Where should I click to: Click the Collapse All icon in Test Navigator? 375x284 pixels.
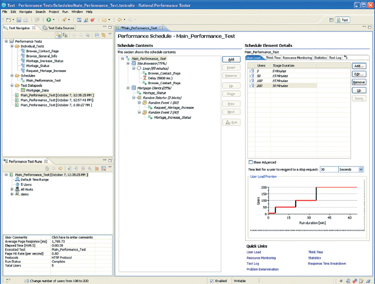tap(97, 35)
